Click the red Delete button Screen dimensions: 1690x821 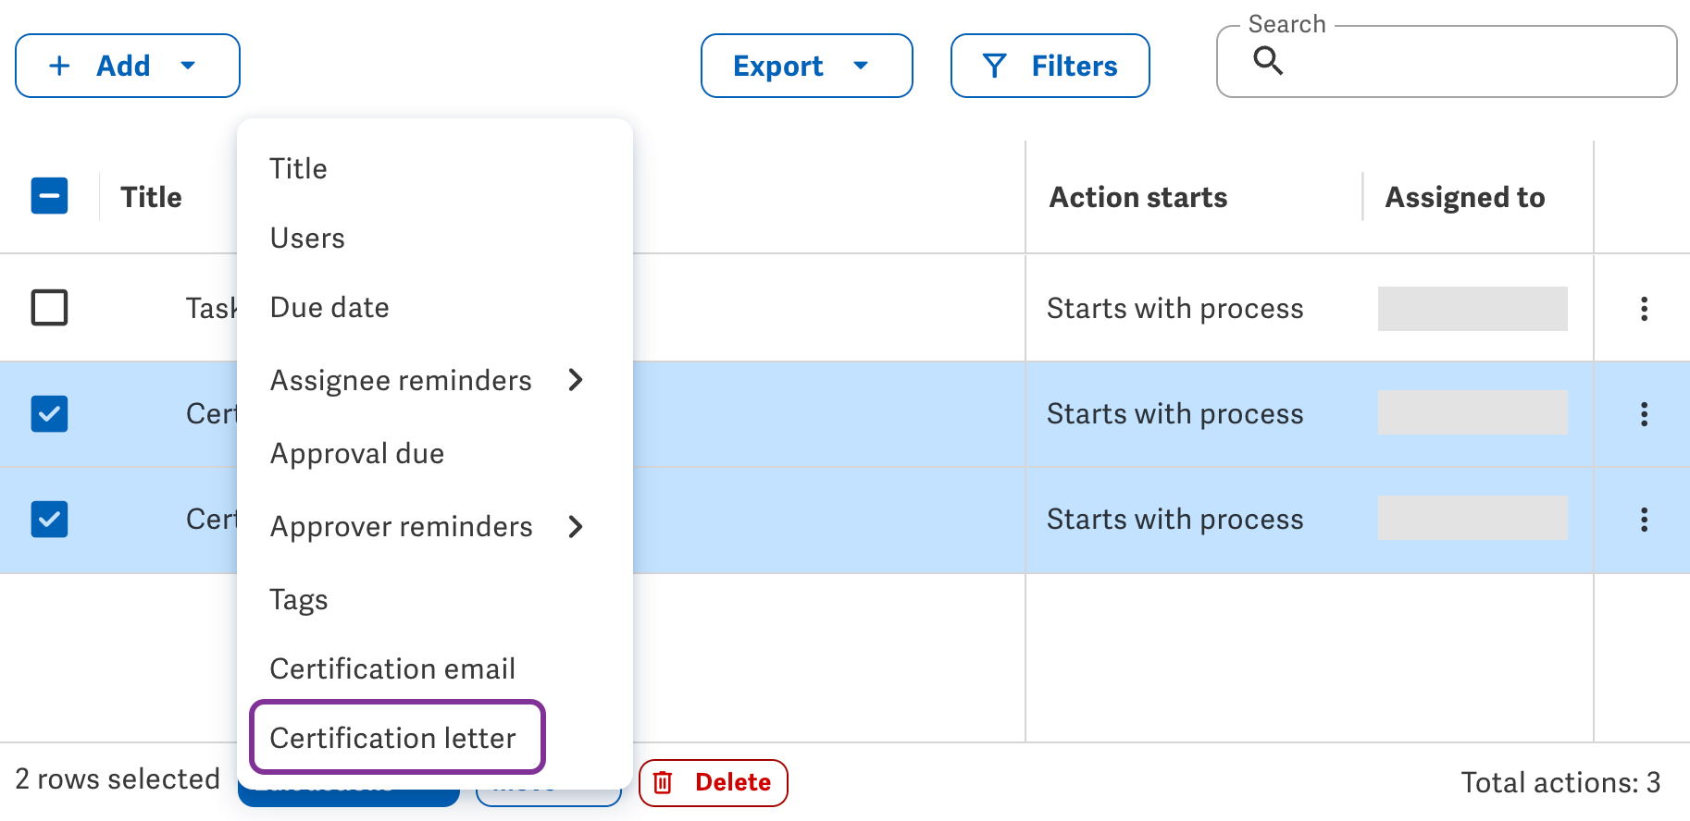[x=714, y=783]
